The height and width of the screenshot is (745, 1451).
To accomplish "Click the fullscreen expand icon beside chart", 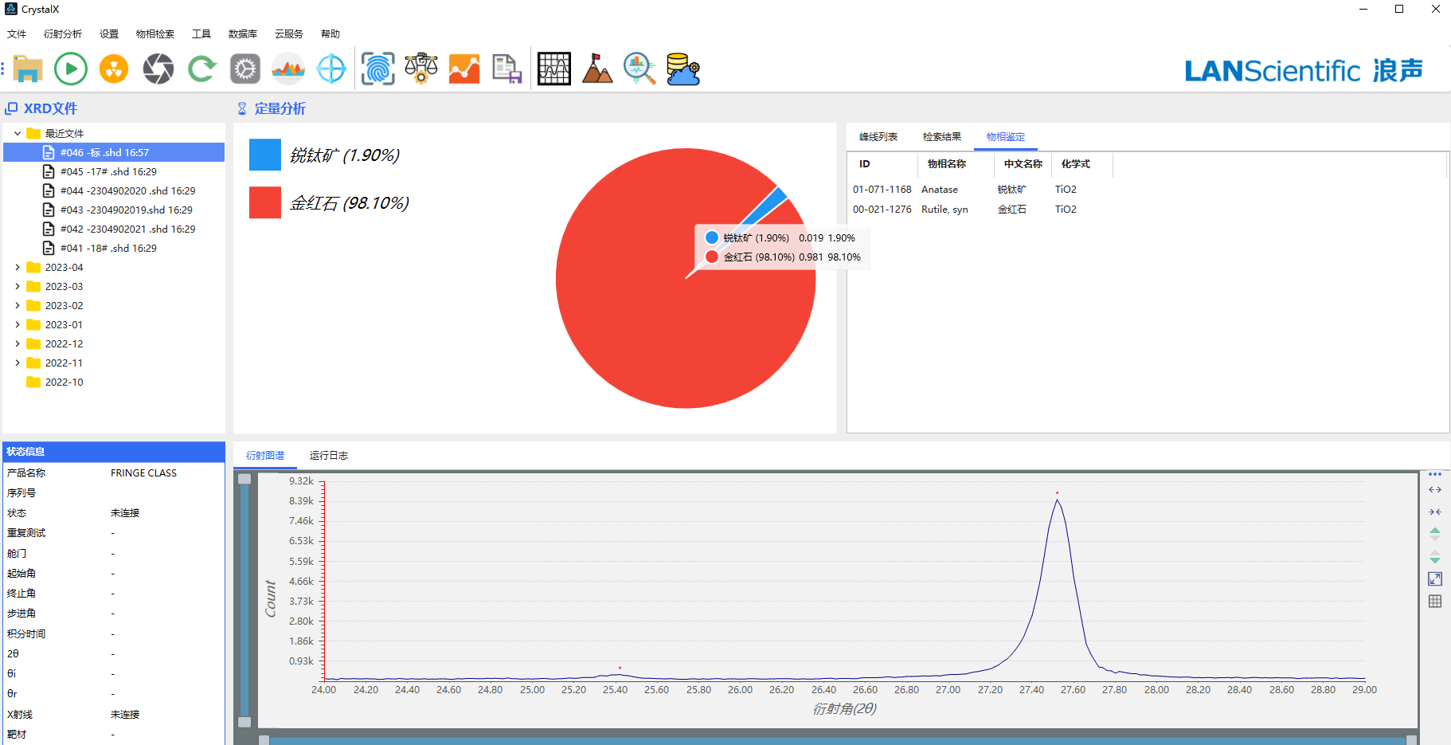I will coord(1435,579).
